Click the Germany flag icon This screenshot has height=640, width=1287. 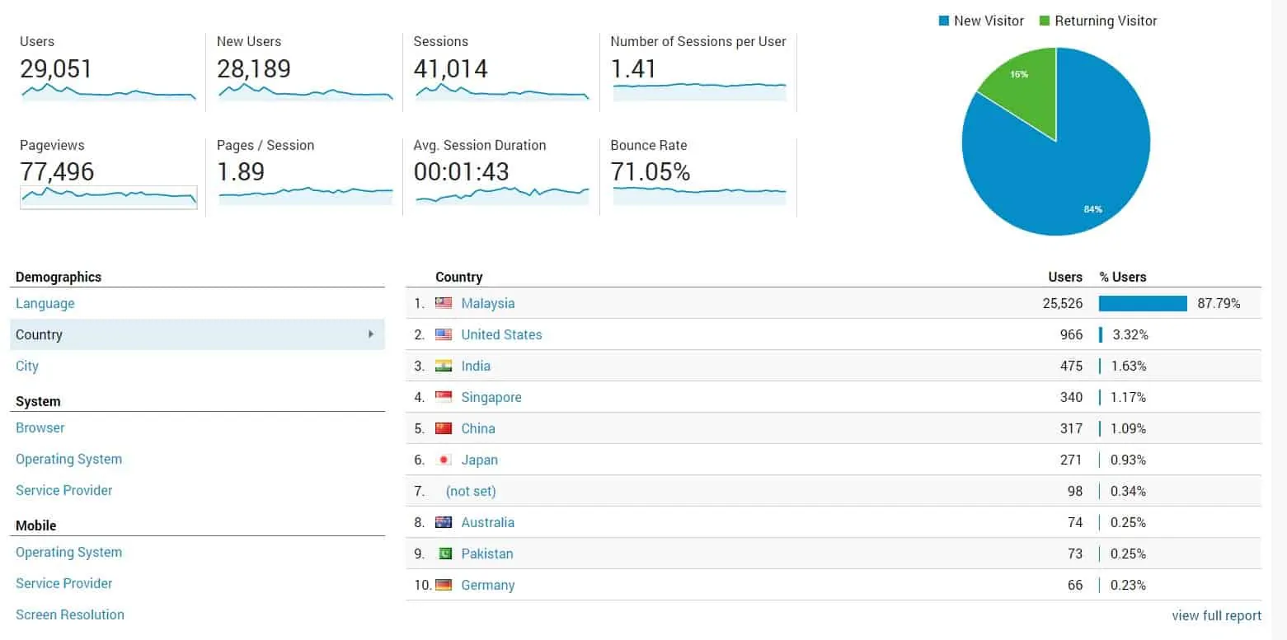(x=444, y=585)
